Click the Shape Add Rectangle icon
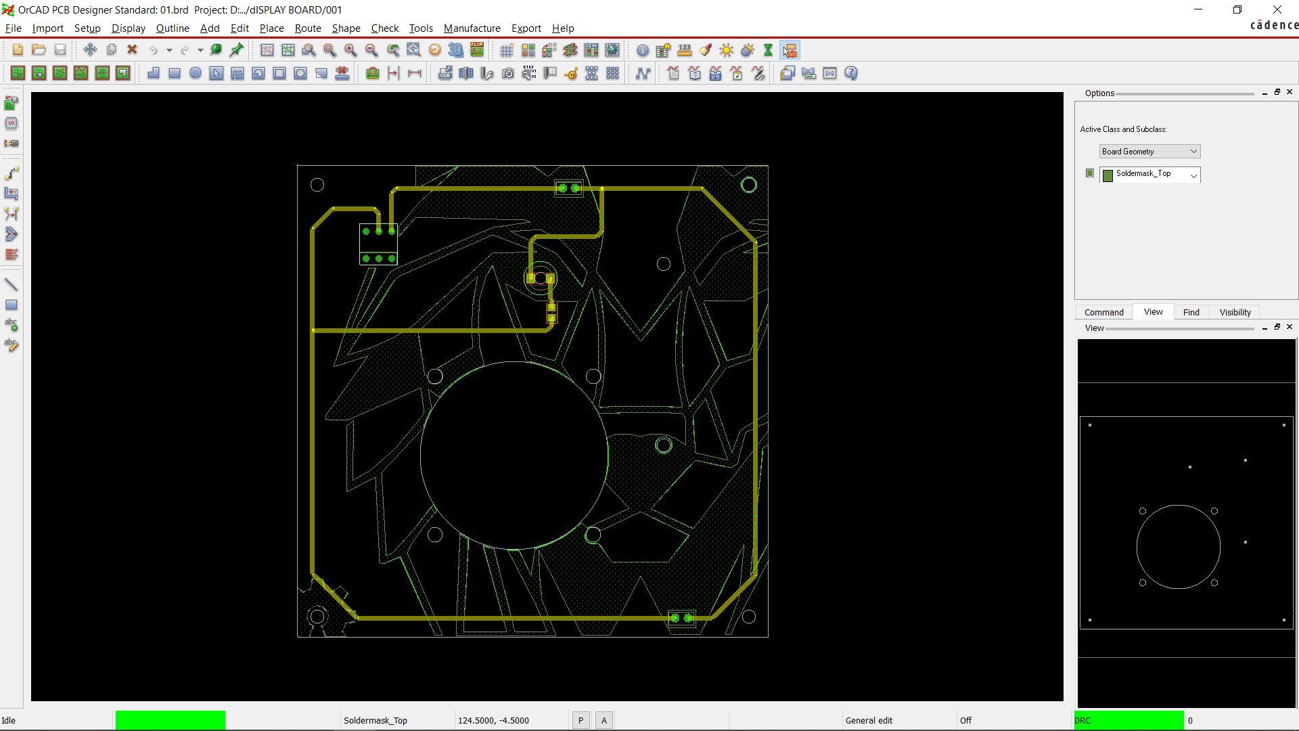This screenshot has width=1299, height=731. point(175,73)
